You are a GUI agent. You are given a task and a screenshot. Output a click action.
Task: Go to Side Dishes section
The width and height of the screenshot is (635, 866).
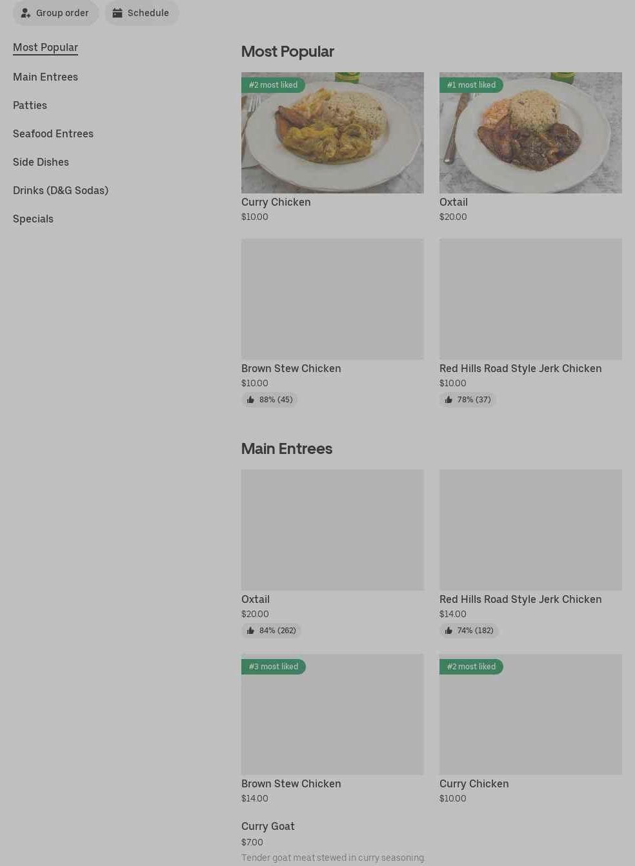pos(41,162)
